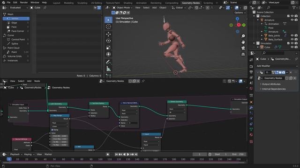
Task: Open the Tool properties tab icon
Action: pyautogui.click(x=251, y=60)
